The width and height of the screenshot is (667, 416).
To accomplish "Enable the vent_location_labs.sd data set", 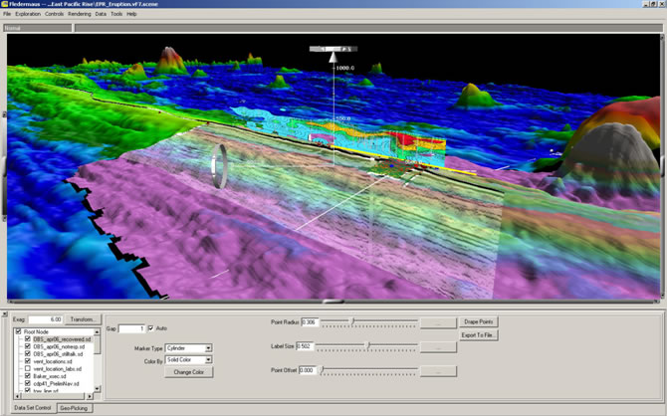I will (x=28, y=369).
